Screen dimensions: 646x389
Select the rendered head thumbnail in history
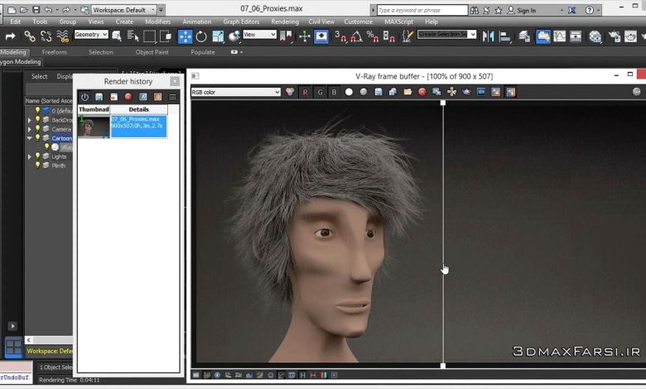[94, 126]
